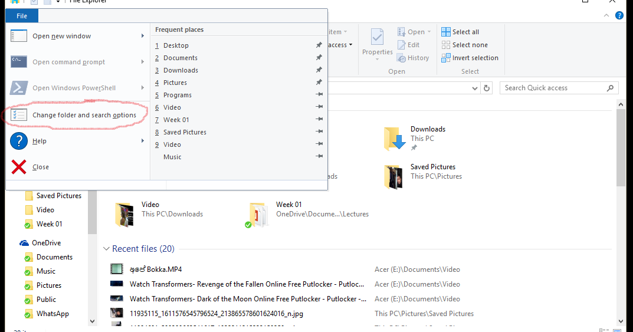Open the File tab
Screen dimensions: 633x332
pyautogui.click(x=22, y=16)
